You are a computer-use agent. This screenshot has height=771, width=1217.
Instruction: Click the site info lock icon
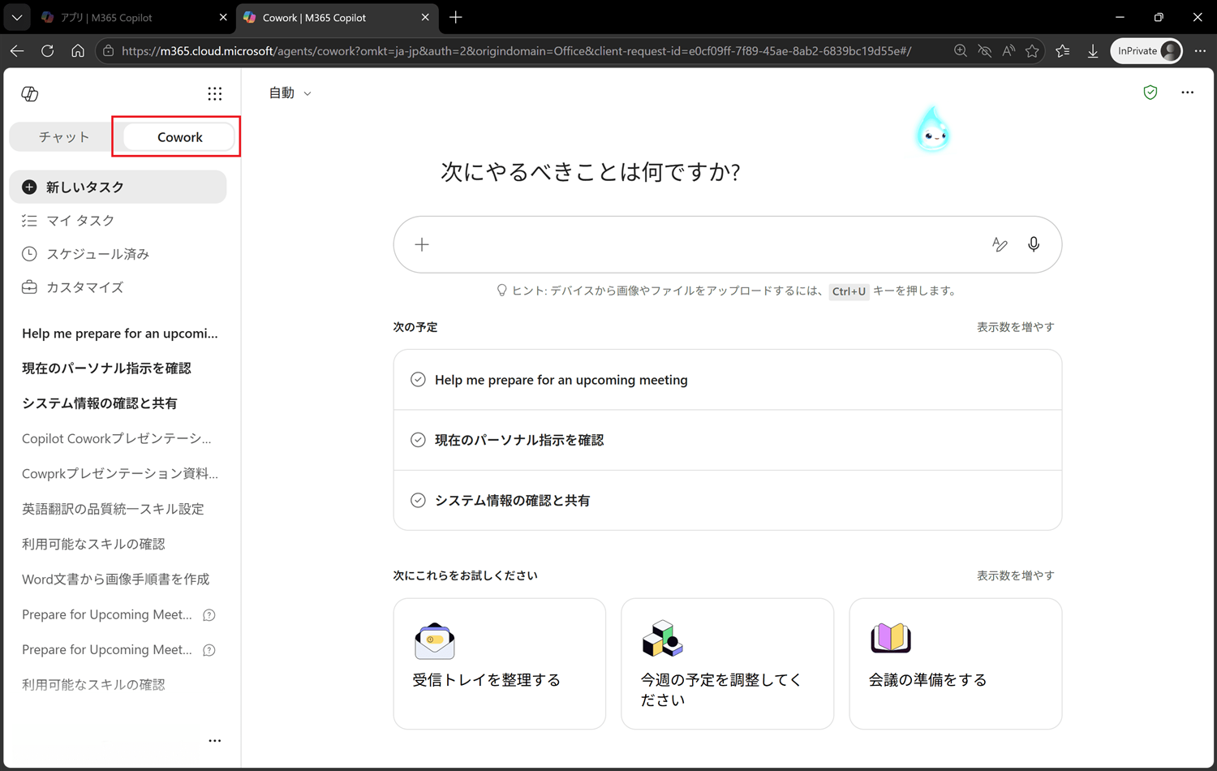pos(108,50)
